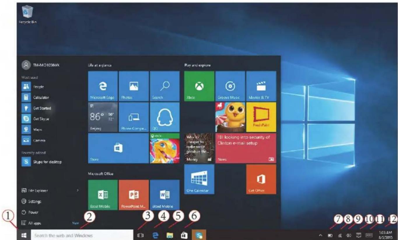Open the network icon in the tray

pos(340,235)
